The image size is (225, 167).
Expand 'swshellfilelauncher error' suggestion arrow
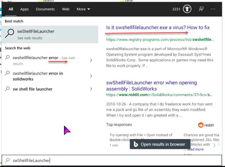[x=91, y=60]
